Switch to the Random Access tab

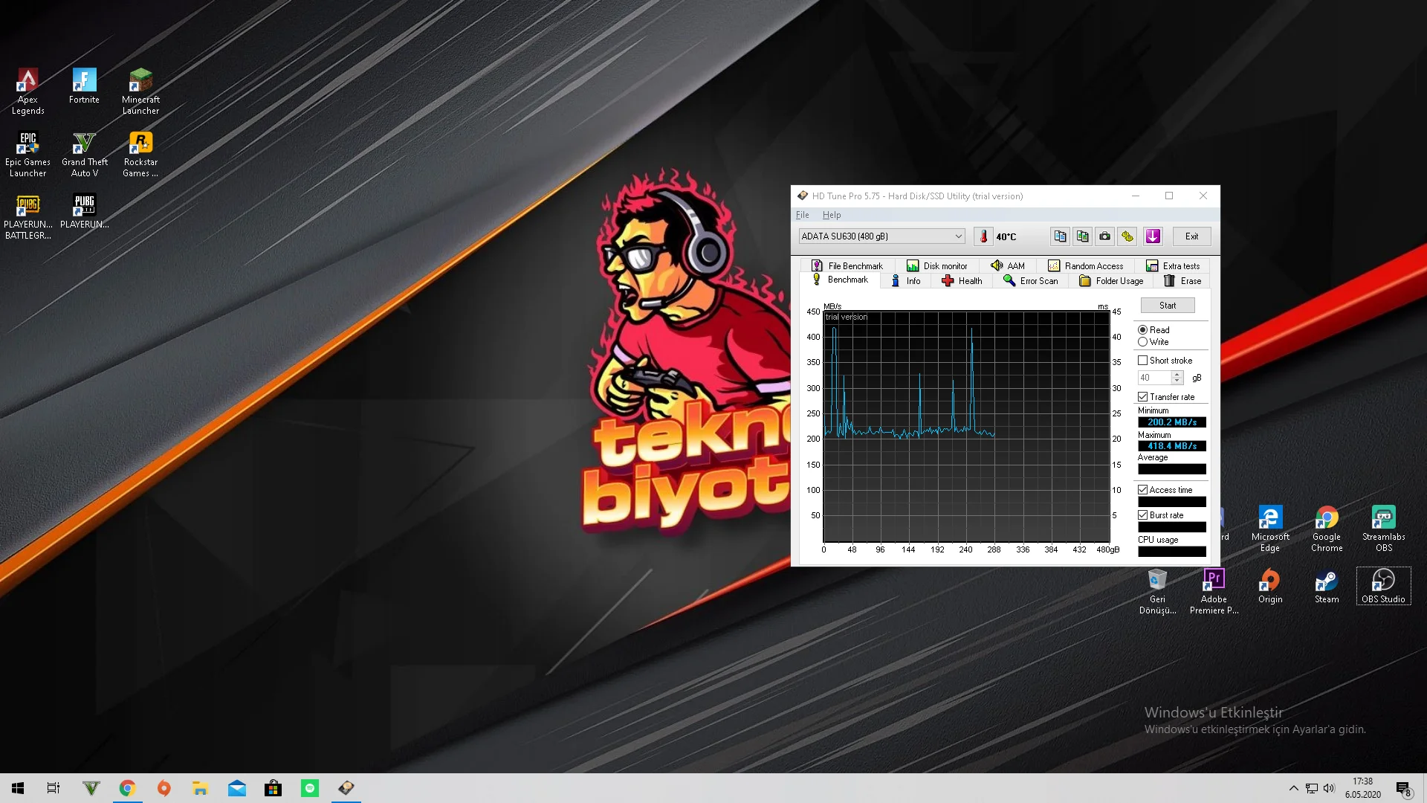tap(1085, 265)
